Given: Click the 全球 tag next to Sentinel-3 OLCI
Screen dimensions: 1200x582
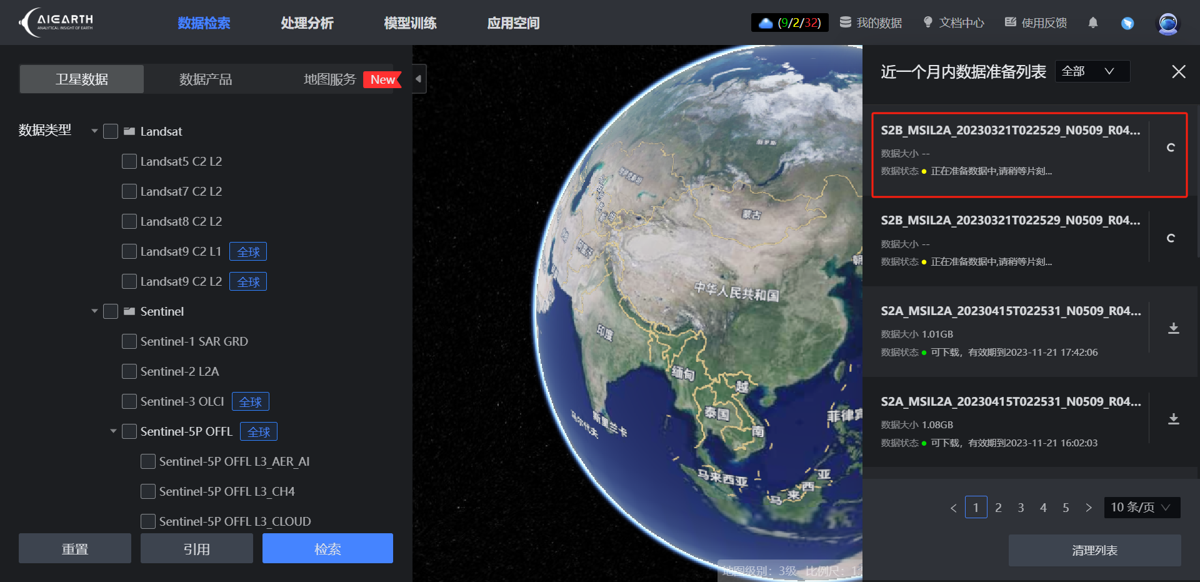Looking at the screenshot, I should click(x=251, y=401).
